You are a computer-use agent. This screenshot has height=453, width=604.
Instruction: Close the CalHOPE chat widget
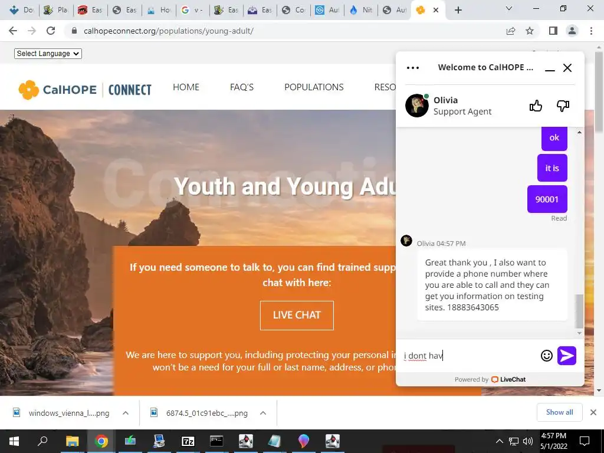point(567,68)
